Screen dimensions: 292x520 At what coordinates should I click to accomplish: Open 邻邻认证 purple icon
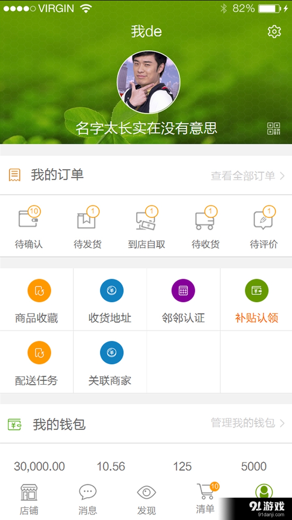[x=183, y=290]
